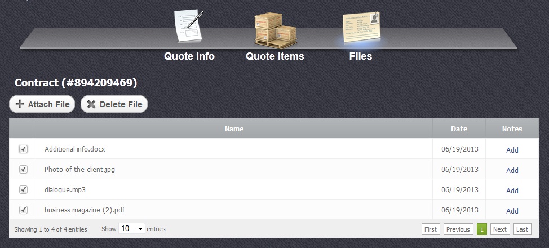The image size is (549, 248).
Task: Sort files by Date column header
Action: coord(459,129)
